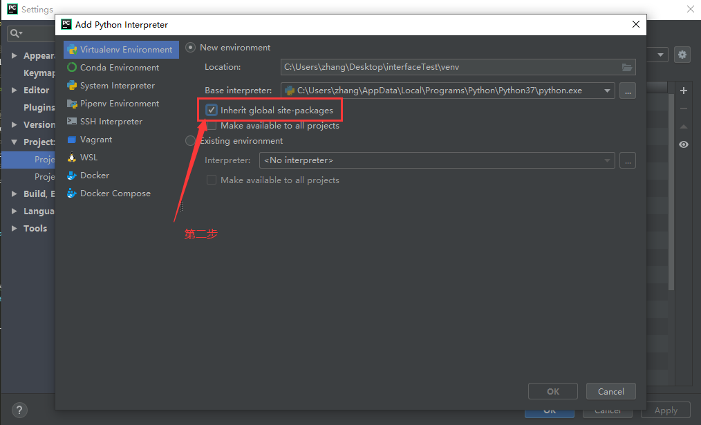Select the New environment radio button

[190, 48]
